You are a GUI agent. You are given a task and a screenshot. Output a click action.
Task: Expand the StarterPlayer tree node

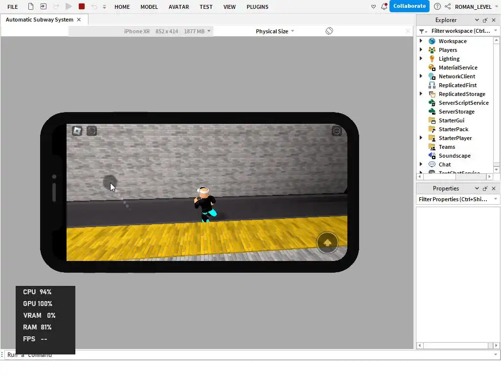click(421, 138)
